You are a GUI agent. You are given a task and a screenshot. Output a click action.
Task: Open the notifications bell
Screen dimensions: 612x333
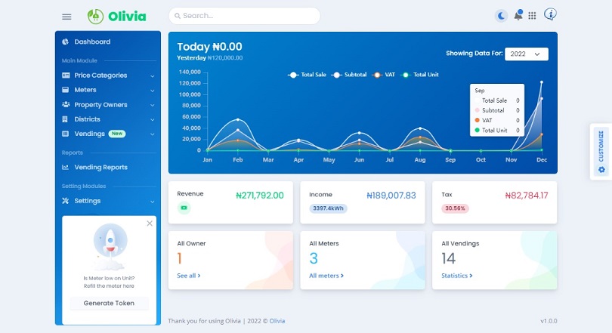point(518,15)
